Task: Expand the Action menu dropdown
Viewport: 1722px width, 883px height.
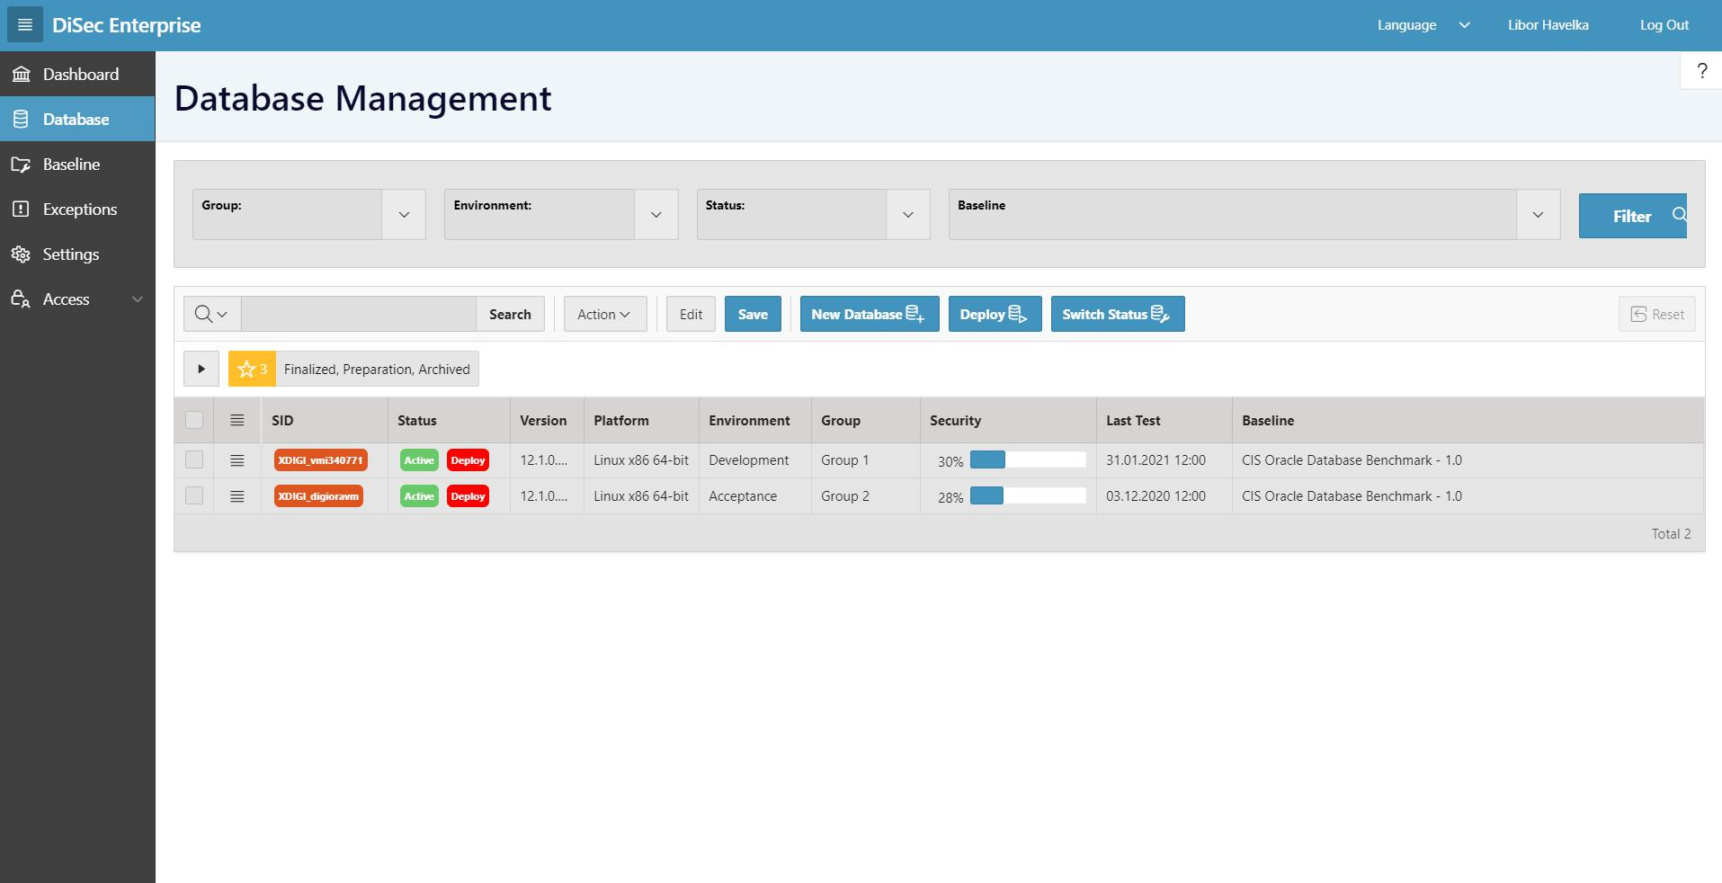Action: pos(604,314)
